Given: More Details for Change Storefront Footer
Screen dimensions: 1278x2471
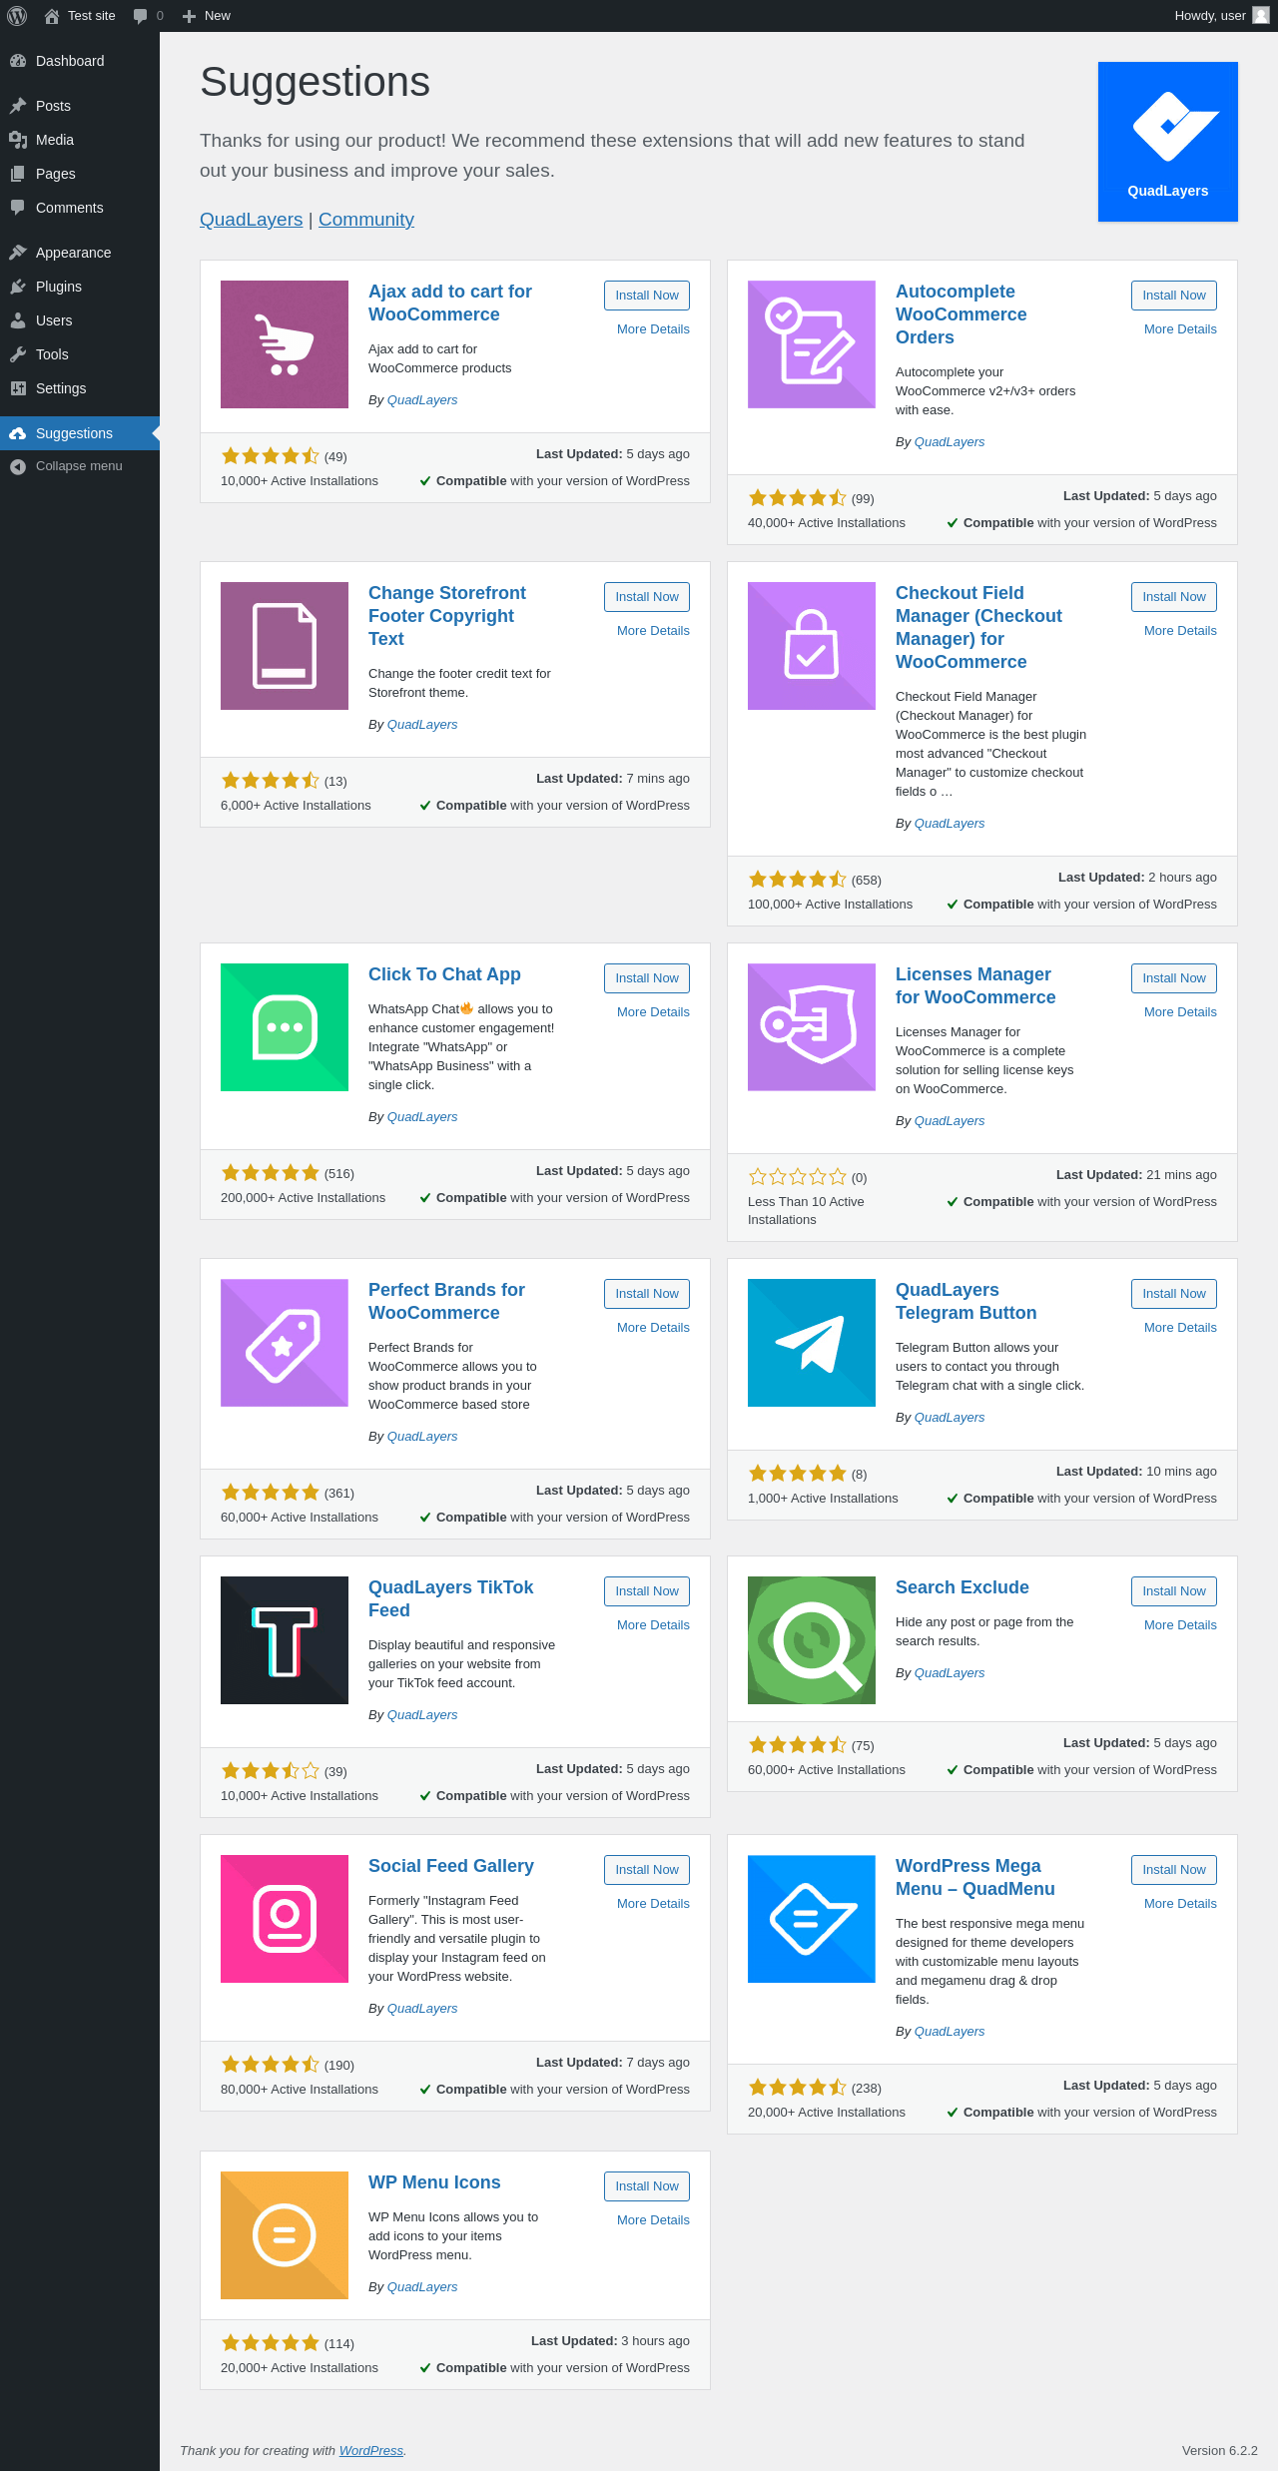Looking at the screenshot, I should (653, 631).
